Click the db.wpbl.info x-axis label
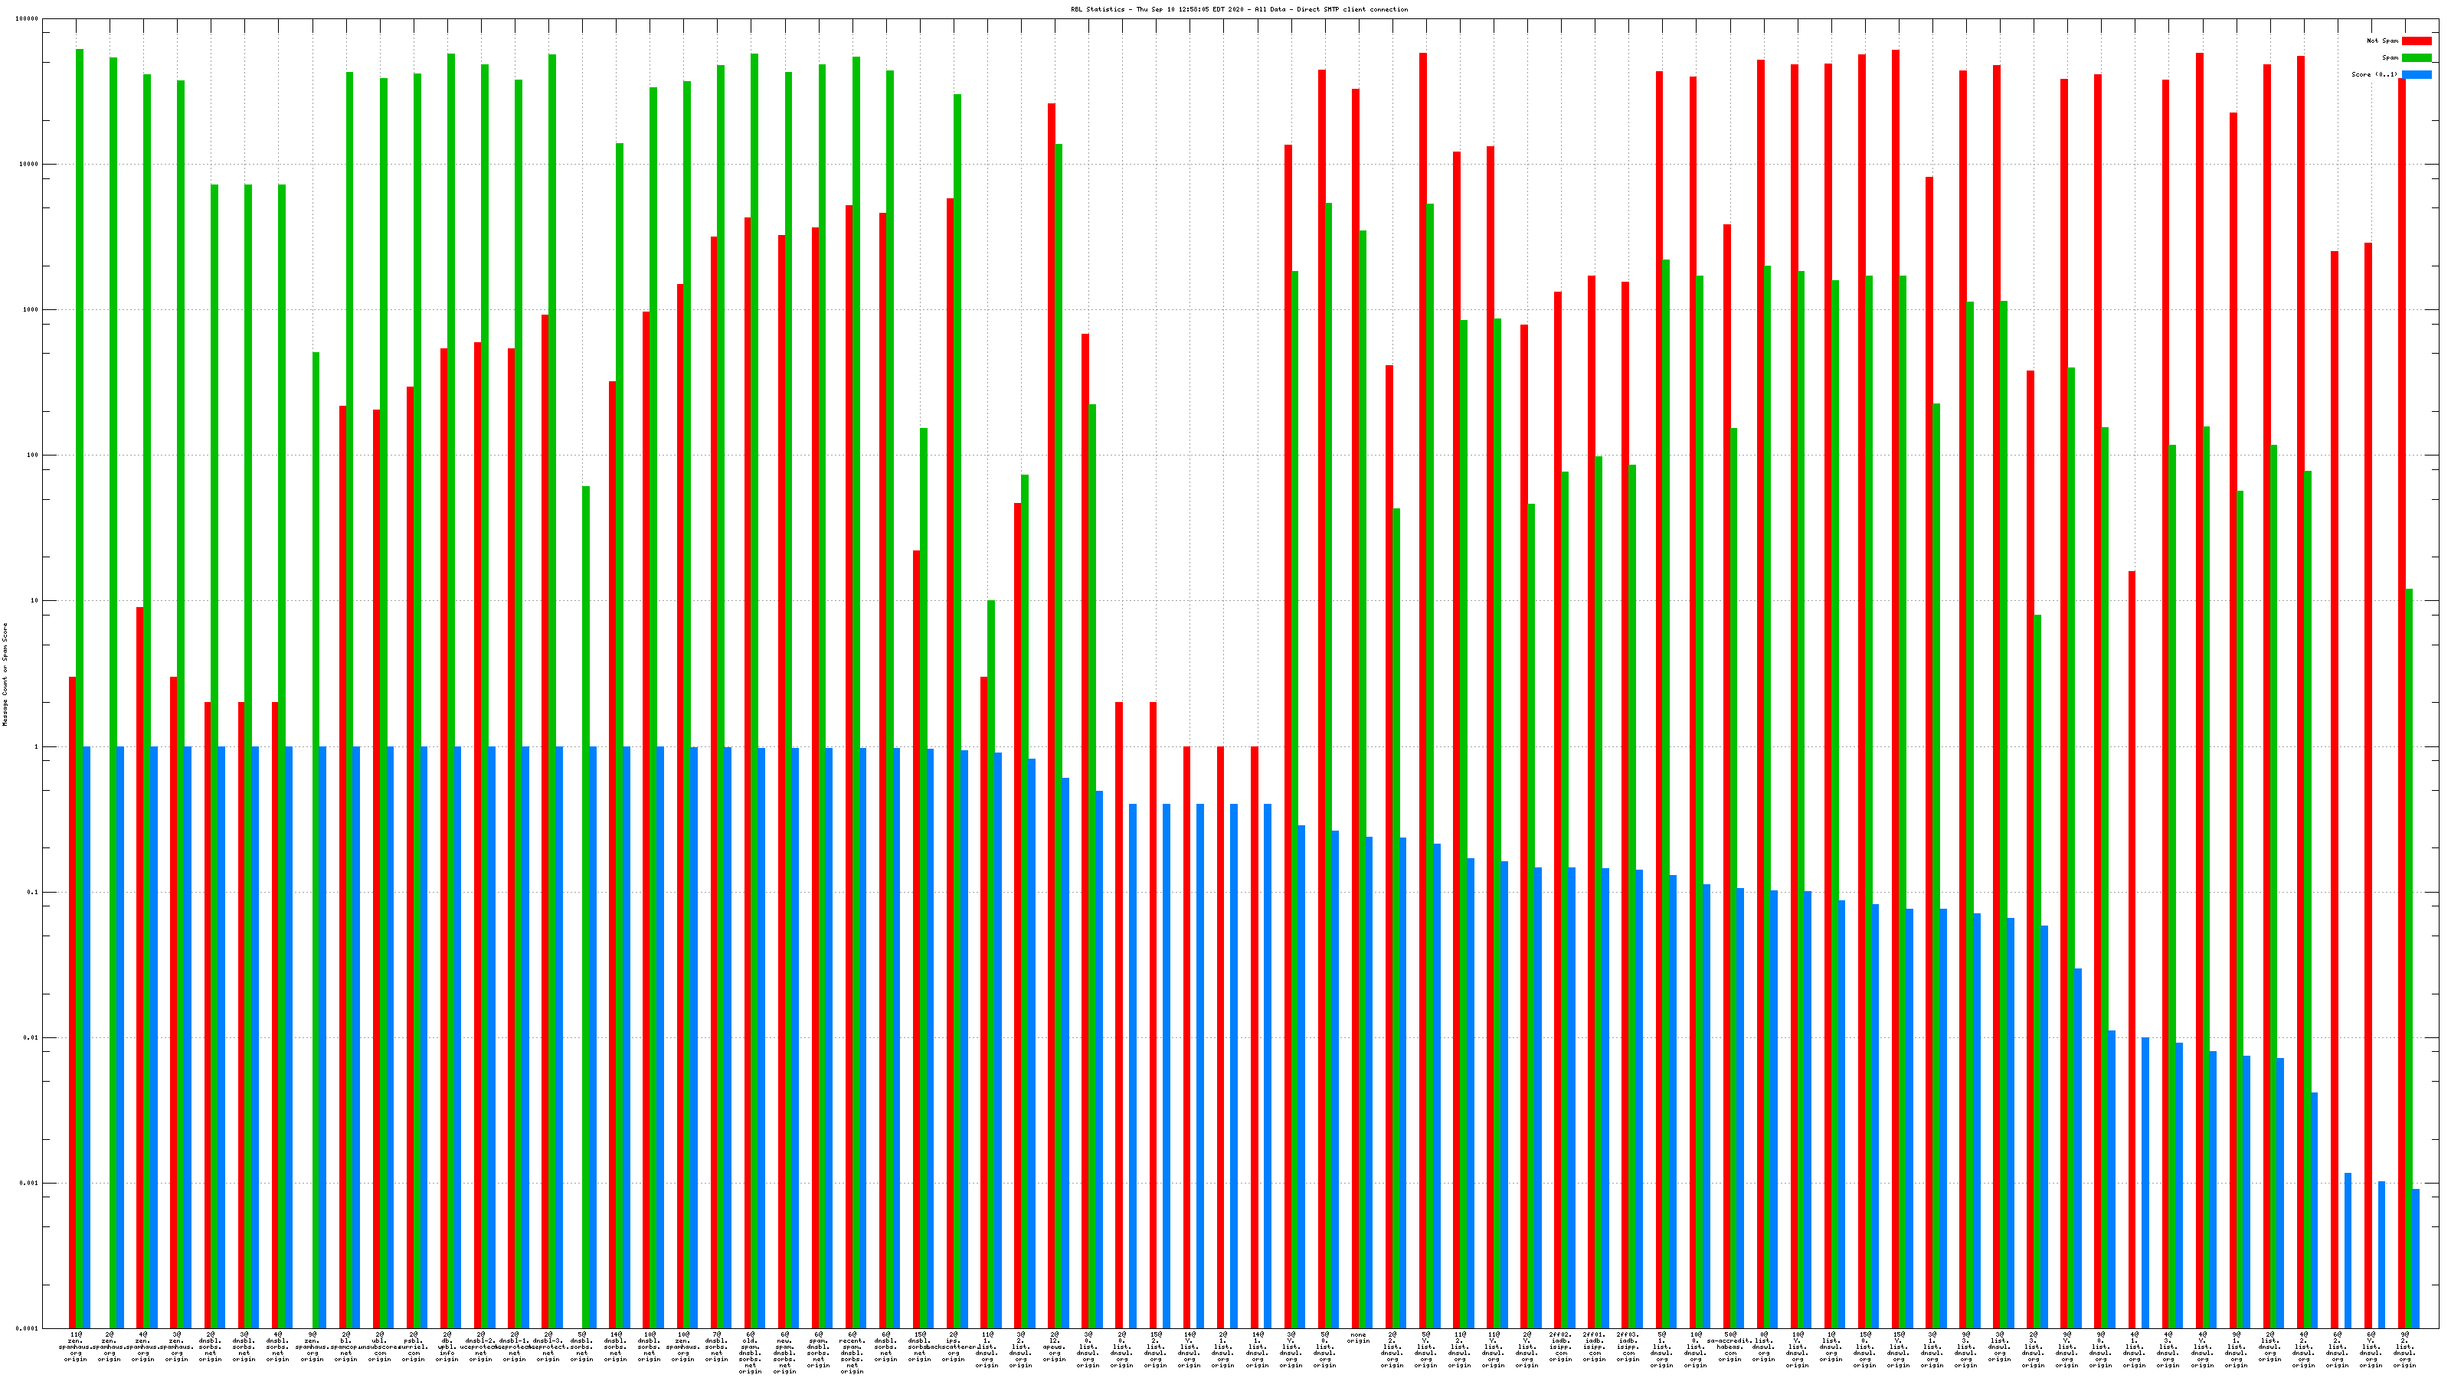This screenshot has width=2451, height=1378. pyautogui.click(x=447, y=1347)
